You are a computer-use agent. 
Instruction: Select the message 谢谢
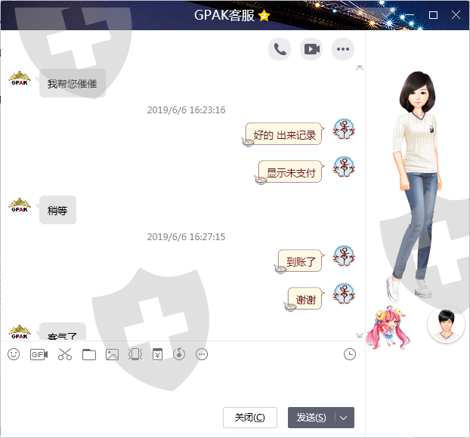coord(306,300)
